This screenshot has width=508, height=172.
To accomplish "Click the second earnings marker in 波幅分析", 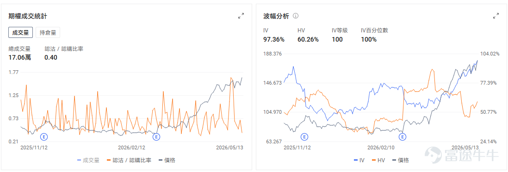I will click(x=403, y=137).
